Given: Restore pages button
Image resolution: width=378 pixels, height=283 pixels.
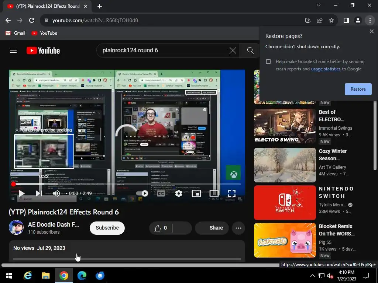Looking at the screenshot, I should point(358,89).
